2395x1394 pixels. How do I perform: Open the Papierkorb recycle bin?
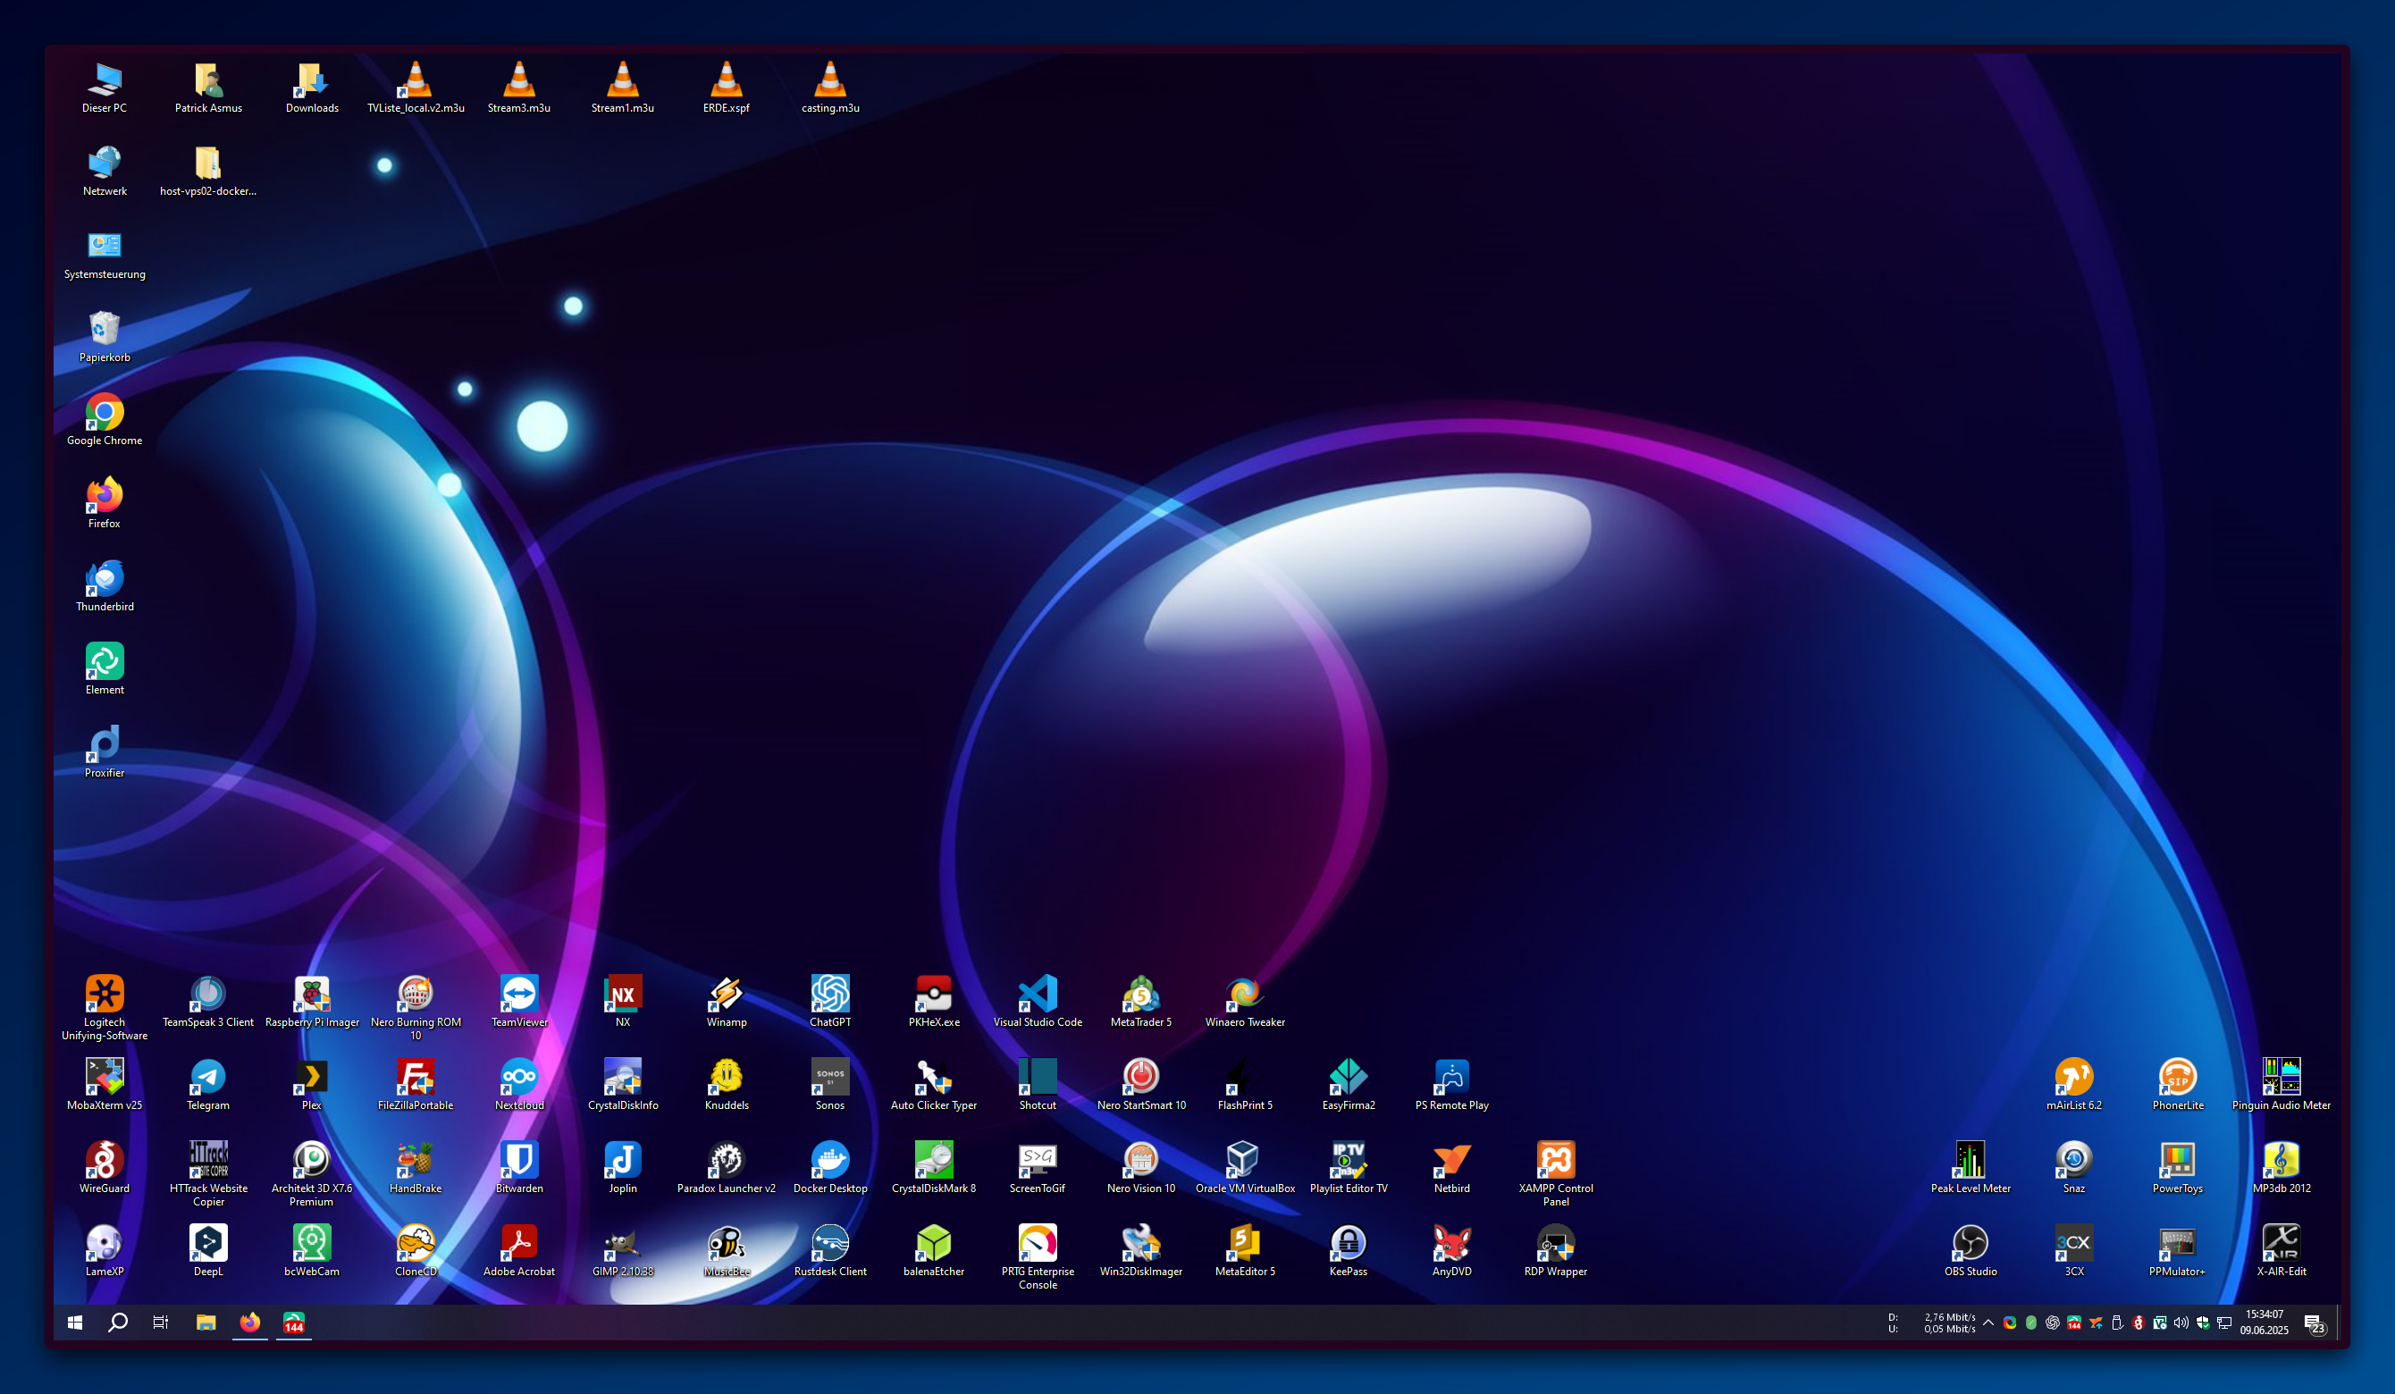[x=105, y=330]
